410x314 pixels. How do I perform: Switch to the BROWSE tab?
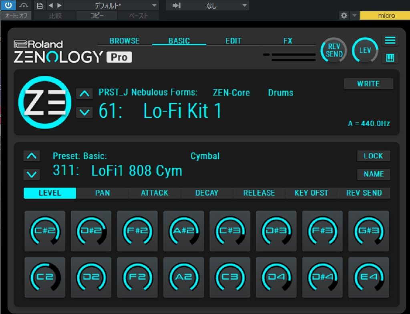point(125,41)
